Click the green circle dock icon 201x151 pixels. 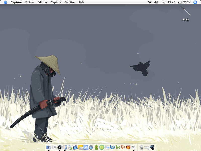102,147
